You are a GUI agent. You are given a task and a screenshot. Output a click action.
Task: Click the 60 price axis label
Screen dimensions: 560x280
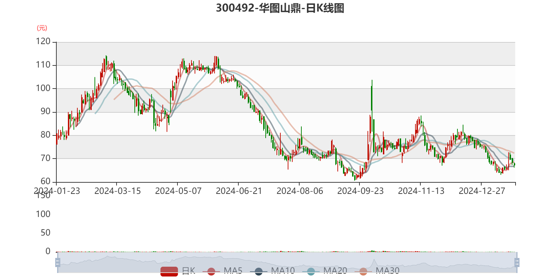(x=45, y=182)
